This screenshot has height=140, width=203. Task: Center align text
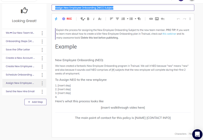tap(117, 19)
